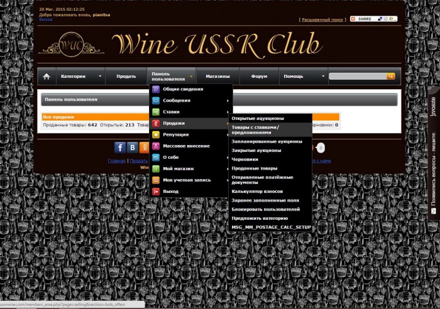Click the WUC emblem logo
Screen dimensions: 440x309
(71, 45)
